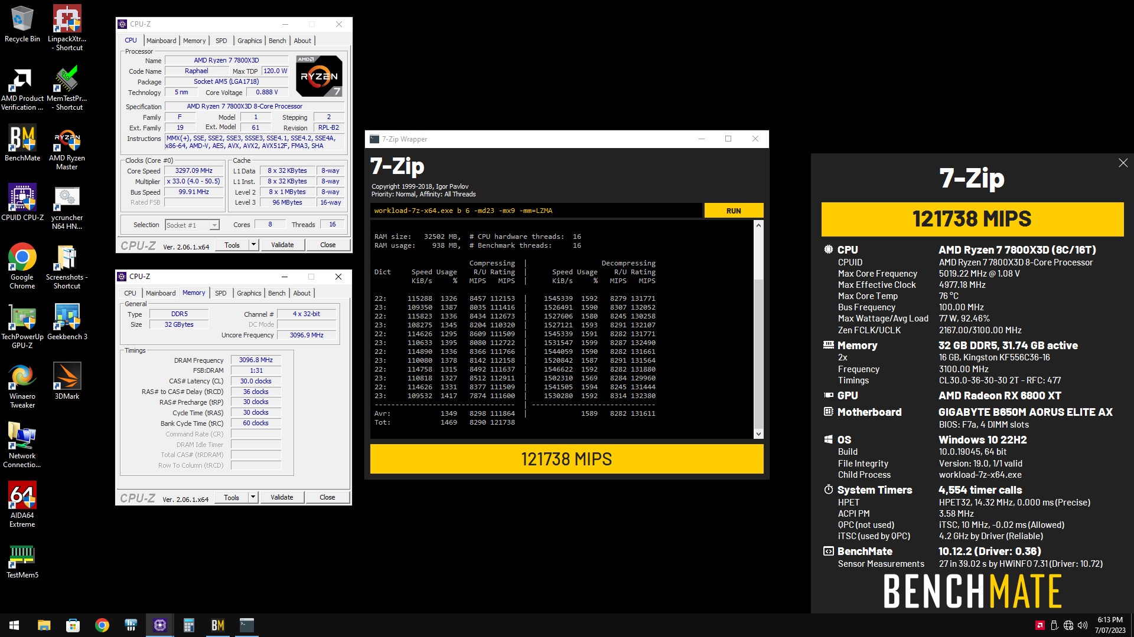Click the 7-Zip command line input field
This screenshot has width=1134, height=637.
click(536, 211)
